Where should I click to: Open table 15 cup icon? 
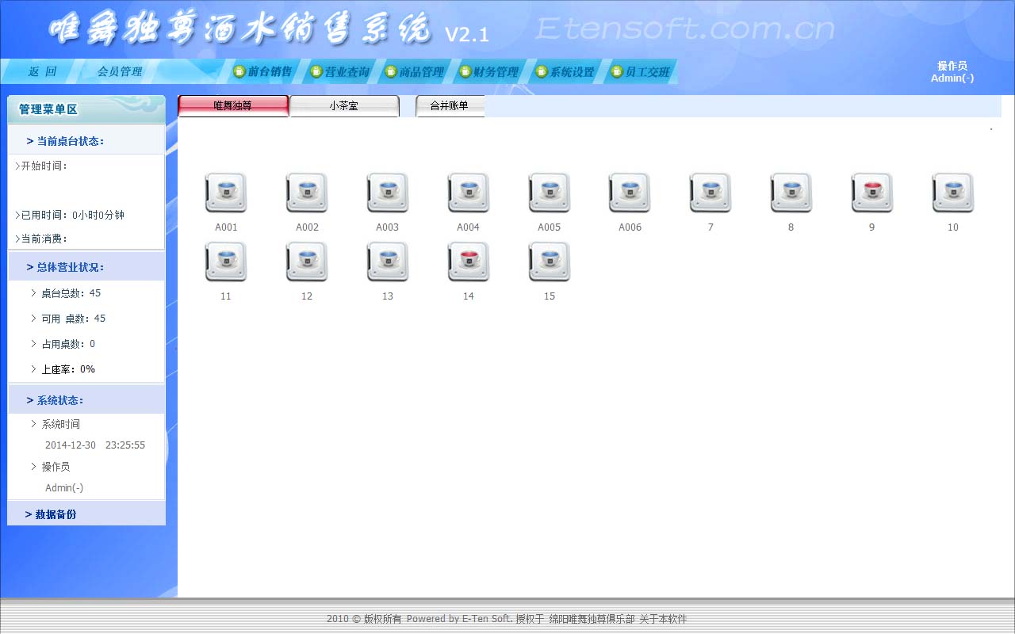[549, 262]
